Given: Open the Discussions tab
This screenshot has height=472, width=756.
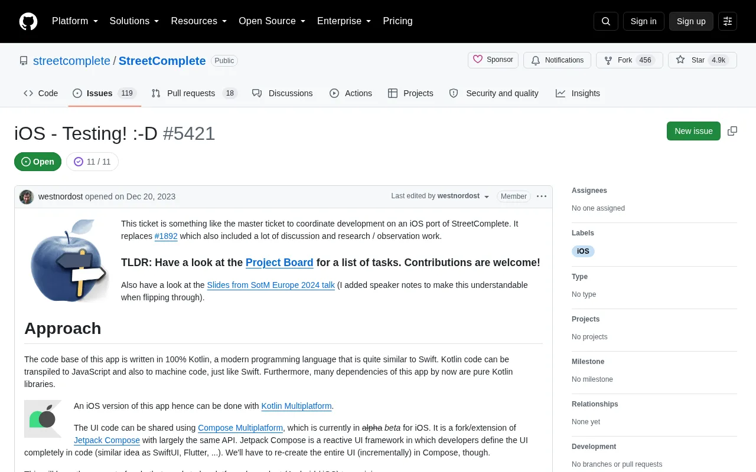Looking at the screenshot, I should pyautogui.click(x=282, y=93).
